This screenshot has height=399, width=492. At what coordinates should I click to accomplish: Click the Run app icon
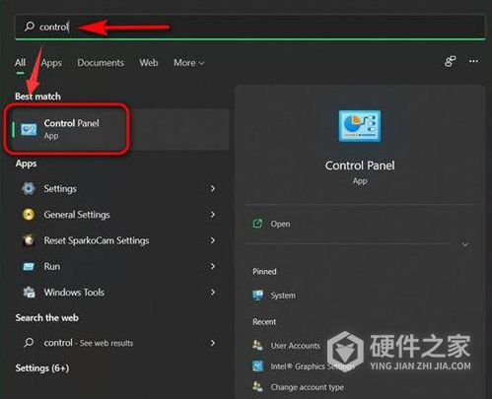29,266
